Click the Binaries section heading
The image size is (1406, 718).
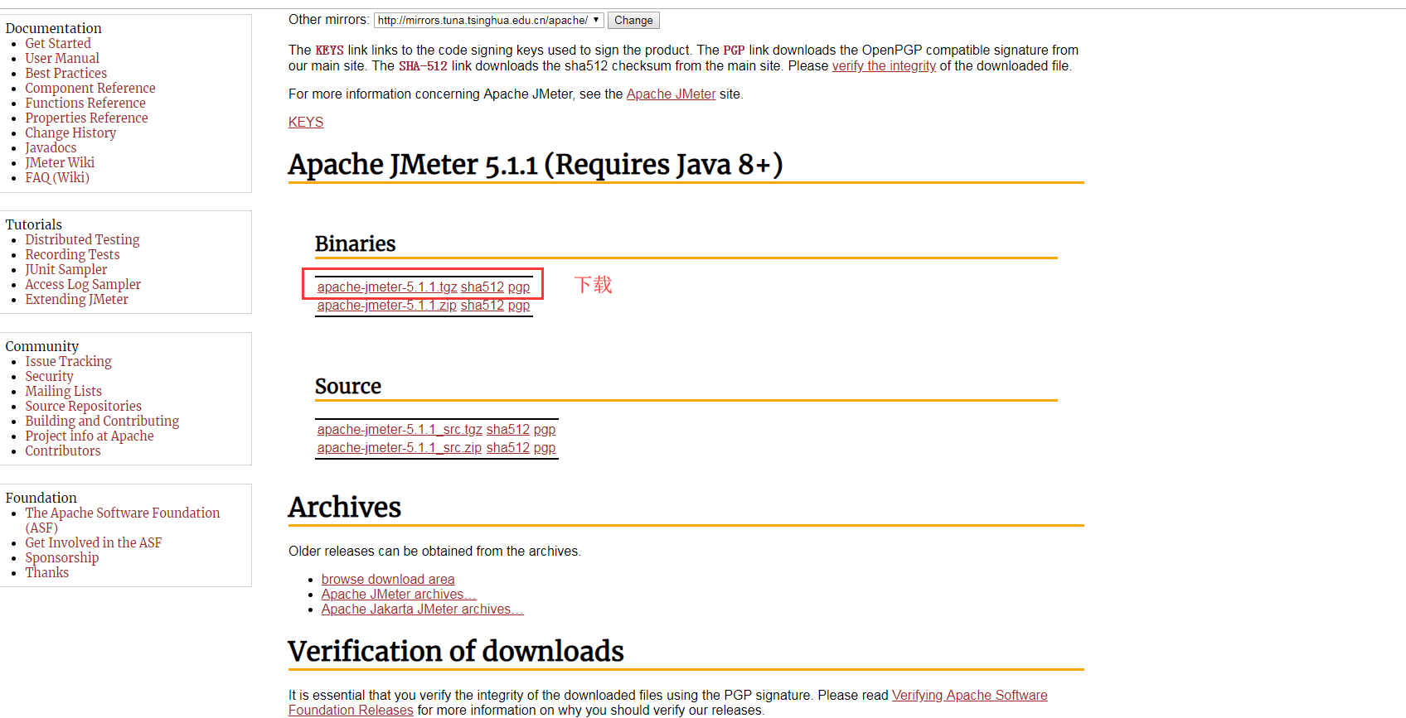[356, 243]
